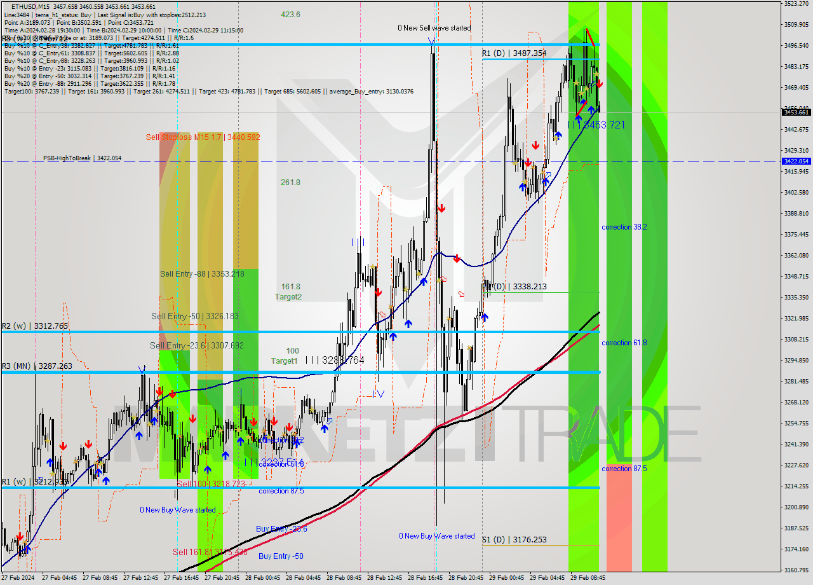The image size is (813, 585).
Task: Click 'correction 87.5' label beside red zone
Action: tap(624, 469)
